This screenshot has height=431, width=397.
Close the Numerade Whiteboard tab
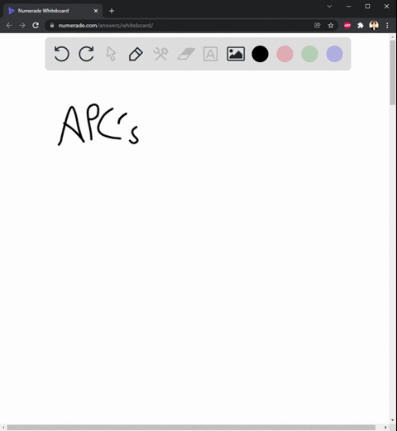pyautogui.click(x=96, y=11)
